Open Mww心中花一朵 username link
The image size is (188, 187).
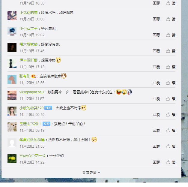[33, 156]
